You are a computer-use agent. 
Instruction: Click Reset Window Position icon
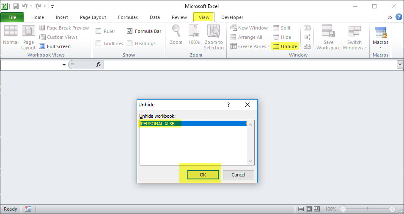307,46
